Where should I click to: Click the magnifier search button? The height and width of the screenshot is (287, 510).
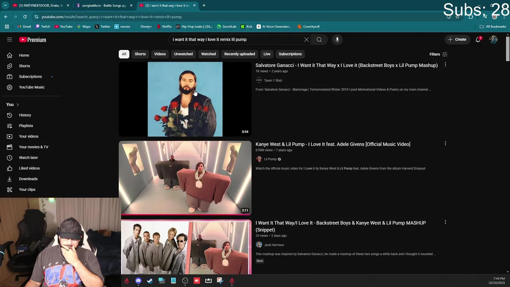click(x=319, y=39)
